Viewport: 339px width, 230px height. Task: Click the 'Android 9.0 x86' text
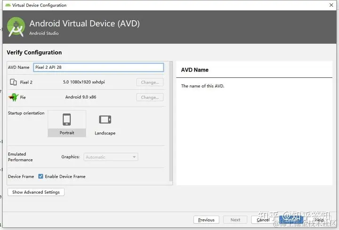click(81, 97)
